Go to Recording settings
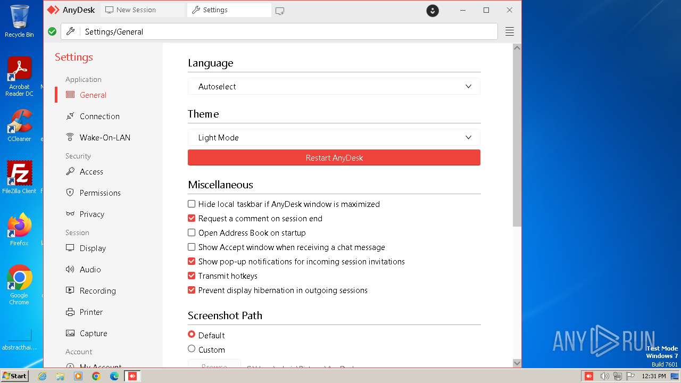 [97, 291]
